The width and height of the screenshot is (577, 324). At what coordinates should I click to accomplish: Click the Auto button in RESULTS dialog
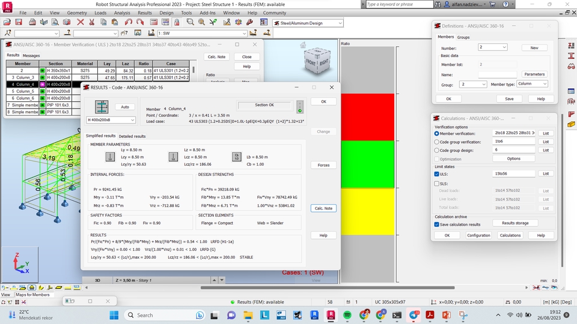[125, 107]
